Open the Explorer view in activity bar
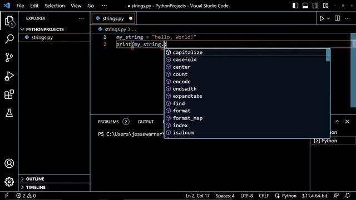This screenshot has height=200, width=356. 9,21
